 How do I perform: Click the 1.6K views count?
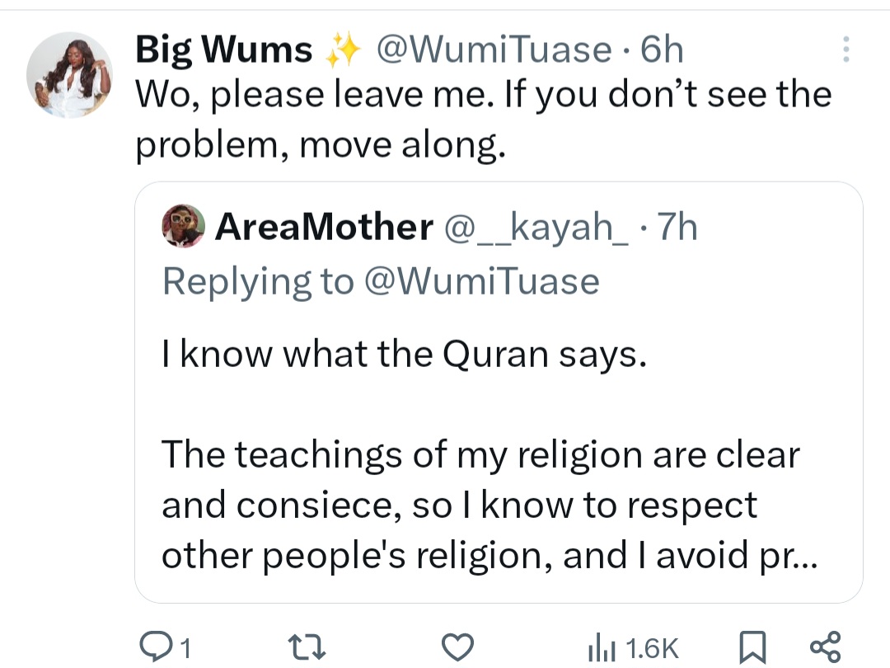click(651, 648)
